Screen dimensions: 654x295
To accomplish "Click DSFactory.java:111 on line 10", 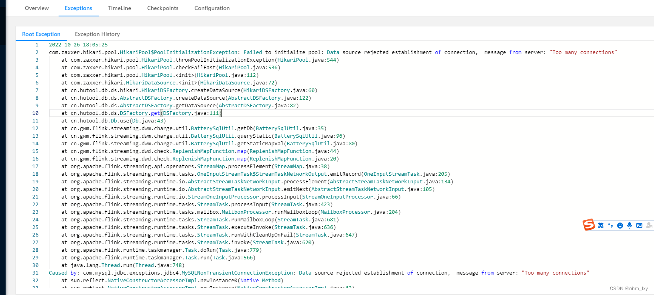I will click(191, 113).
